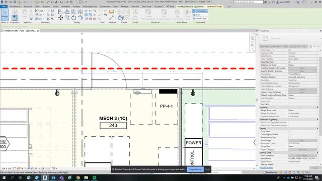The width and height of the screenshot is (322, 181).
Task: Toggle Crop View checkbox in Properties
Action: 290,131
